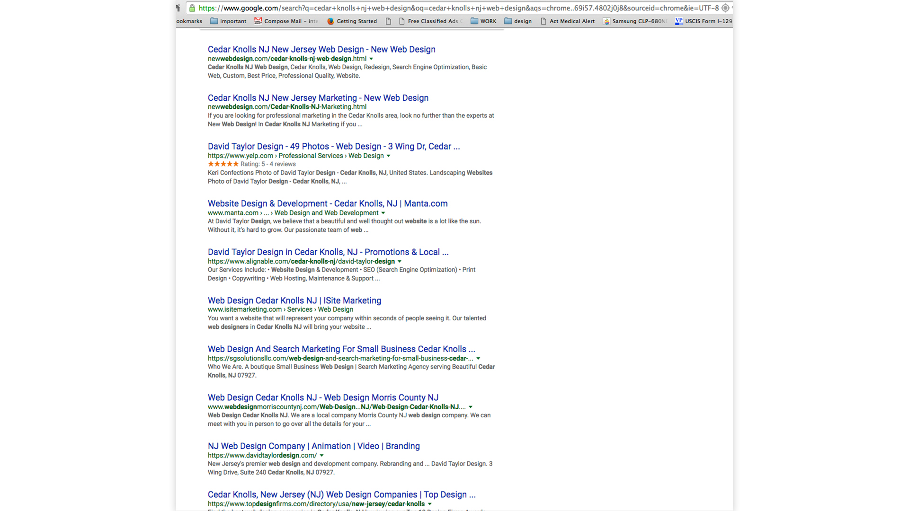Viewport: 909px width, 511px height.
Task: Open the Act Medical Alert bookmark
Action: click(567, 21)
